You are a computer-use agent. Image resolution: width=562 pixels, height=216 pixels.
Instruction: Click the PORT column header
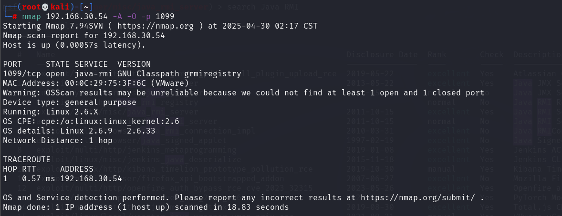click(12, 64)
